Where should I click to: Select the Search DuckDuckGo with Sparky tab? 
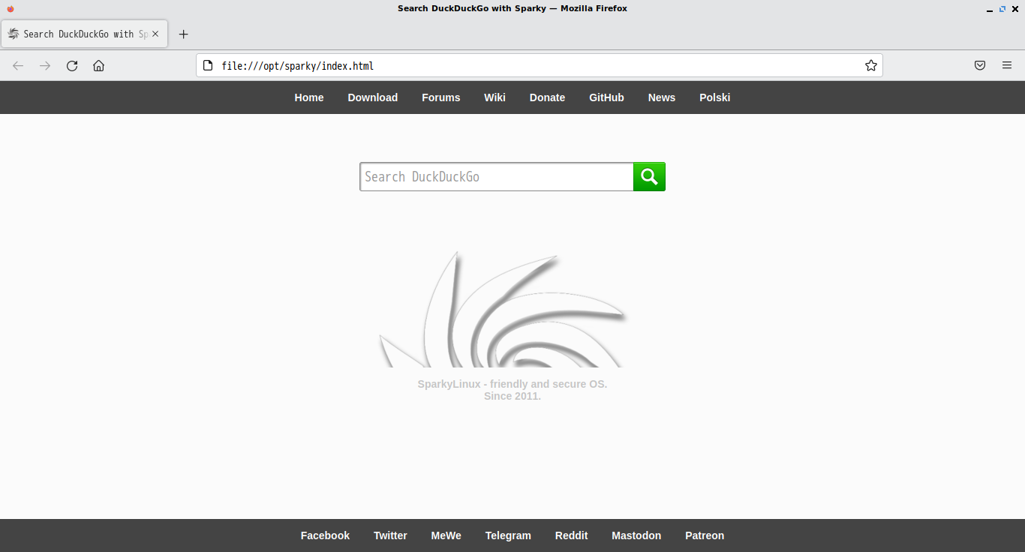pyautogui.click(x=85, y=34)
